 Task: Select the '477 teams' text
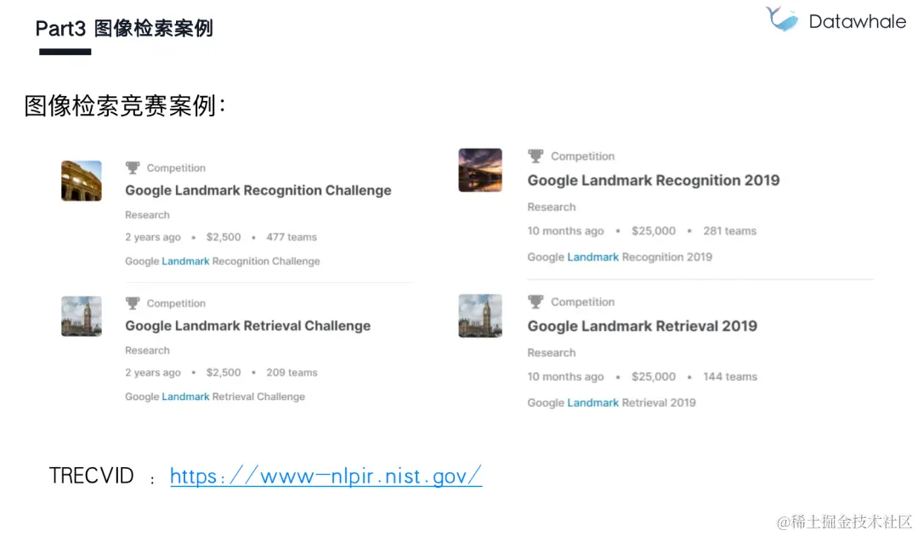tap(292, 237)
